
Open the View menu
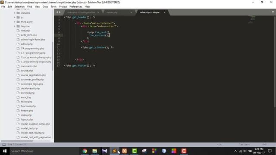(x=38, y=6)
